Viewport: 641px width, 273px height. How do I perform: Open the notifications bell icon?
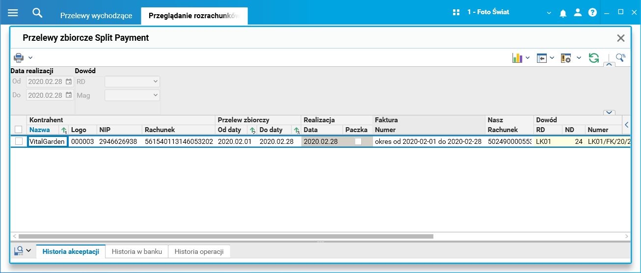563,13
